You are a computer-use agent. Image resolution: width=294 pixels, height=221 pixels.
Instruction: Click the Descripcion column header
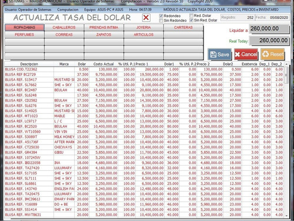(x=29, y=64)
